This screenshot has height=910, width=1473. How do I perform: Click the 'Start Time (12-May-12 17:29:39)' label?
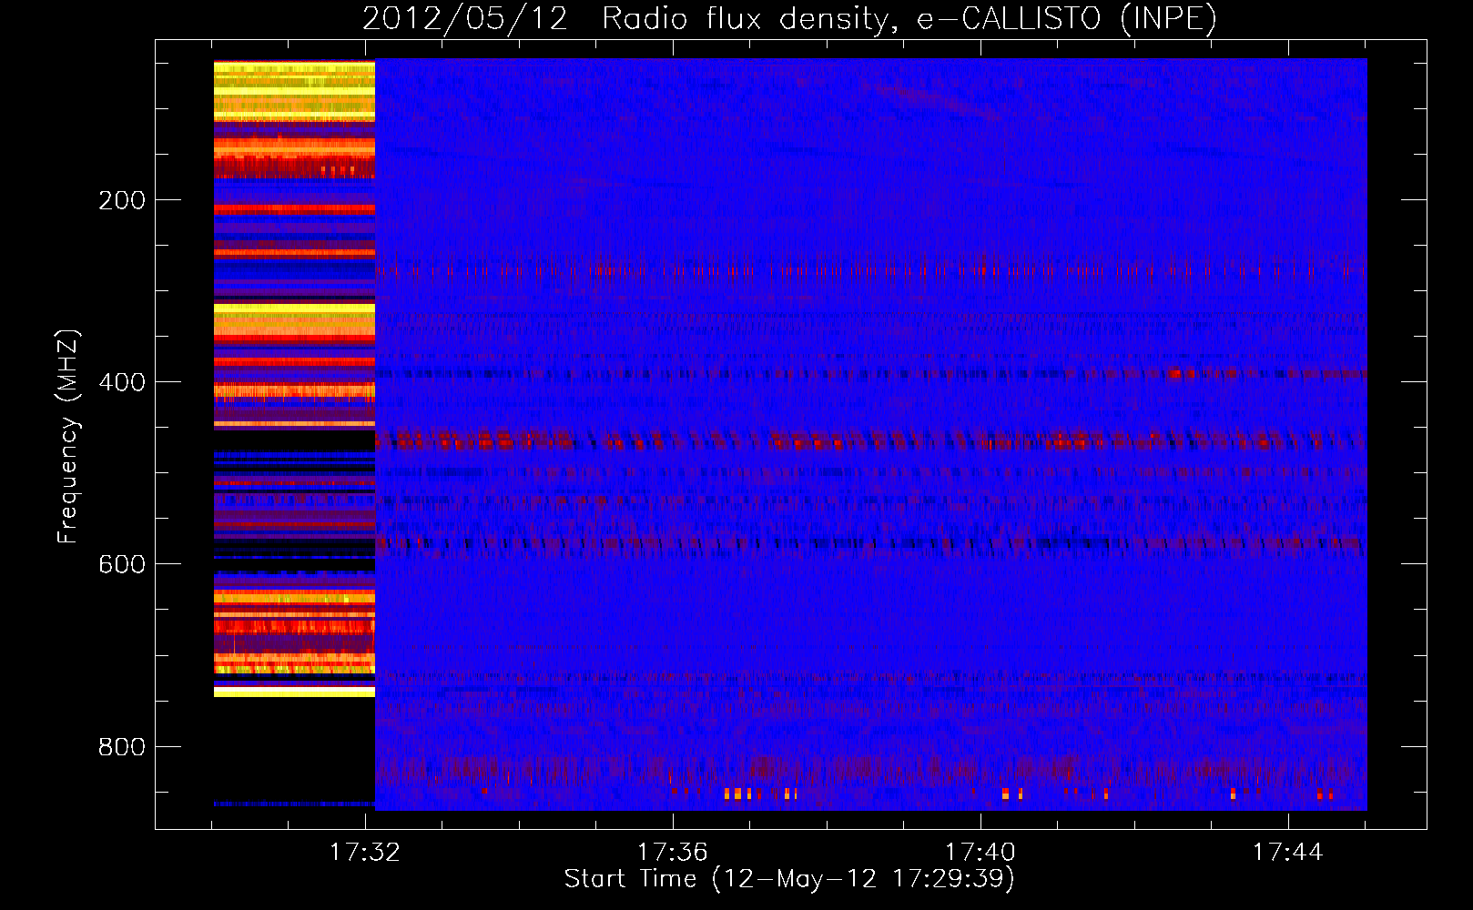click(789, 879)
